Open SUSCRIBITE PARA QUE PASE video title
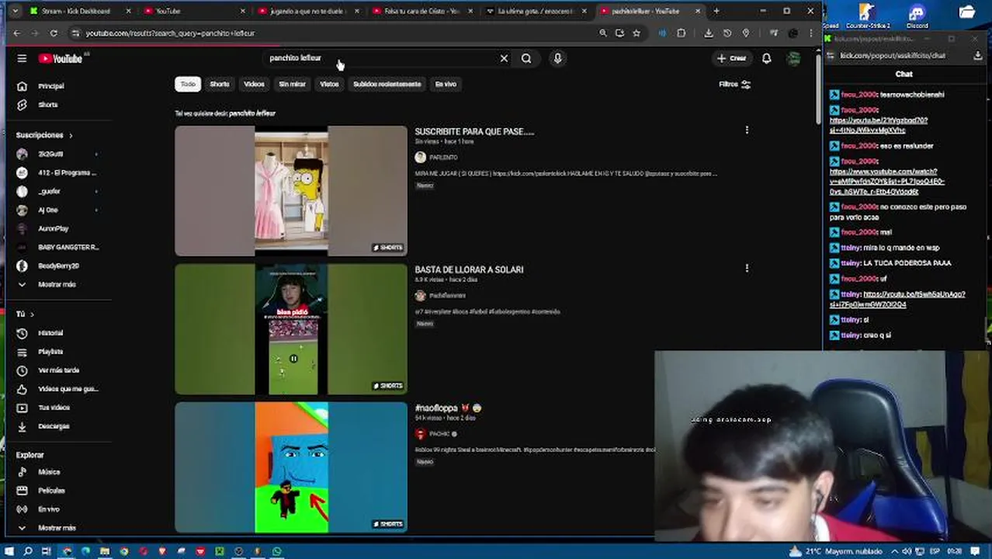 coord(474,132)
